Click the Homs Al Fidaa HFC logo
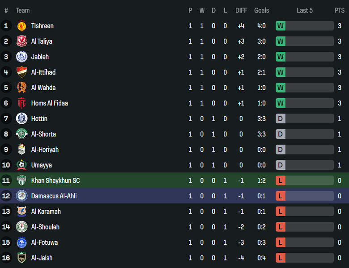Screen dimensions: 349x268 21,103
